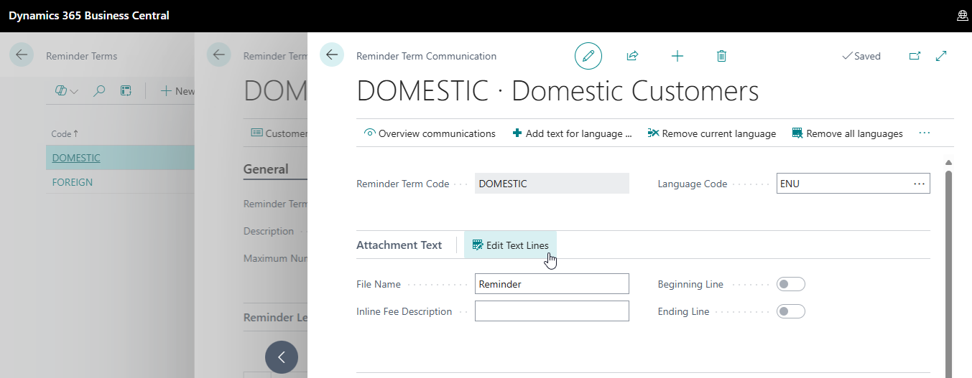The width and height of the screenshot is (972, 378).
Task: Click the user account icon in header
Action: 962,16
